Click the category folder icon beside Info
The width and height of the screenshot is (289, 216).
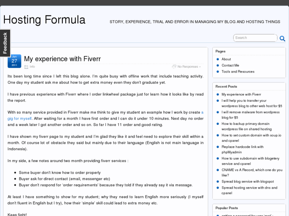pos(26,67)
